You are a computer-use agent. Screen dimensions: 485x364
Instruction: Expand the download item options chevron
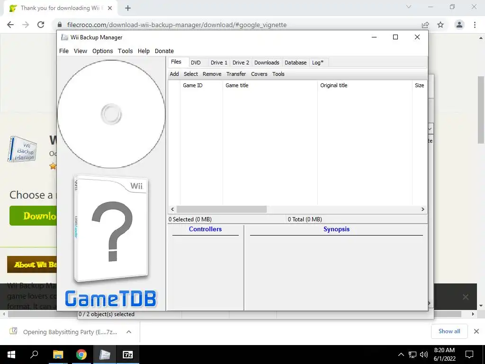pos(129,332)
